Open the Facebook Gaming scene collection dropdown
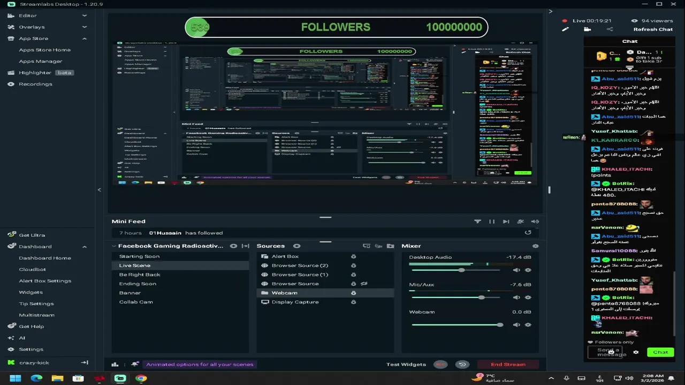 click(168, 246)
